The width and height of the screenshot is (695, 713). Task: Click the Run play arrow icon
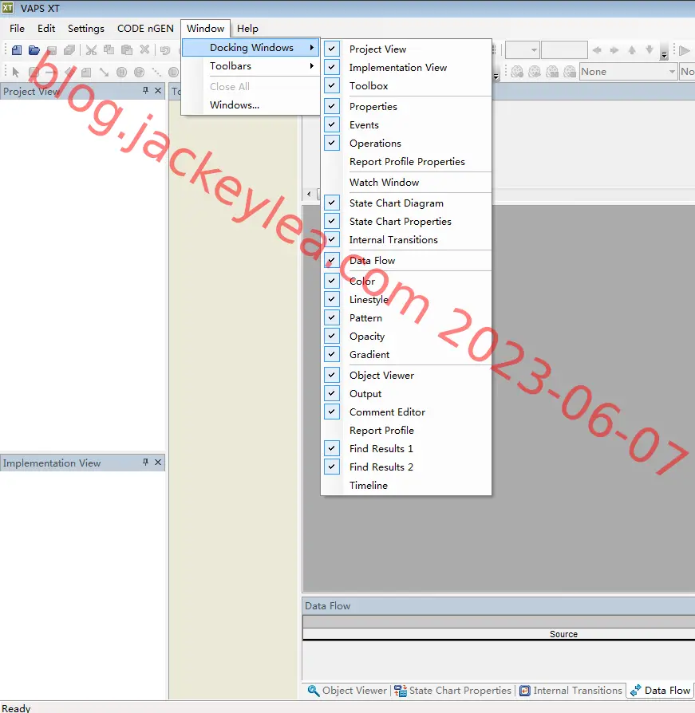684,50
